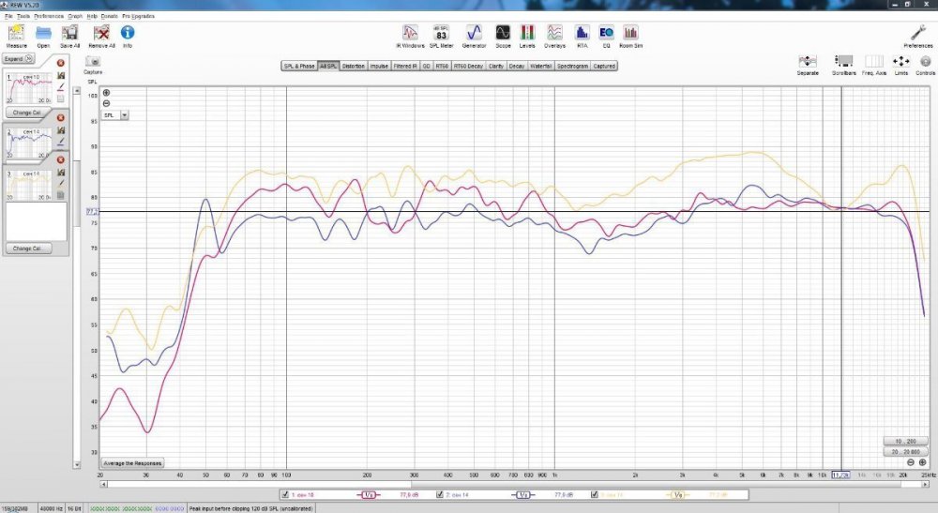
Task: Open the SPL axis type dropdown
Action: click(116, 114)
